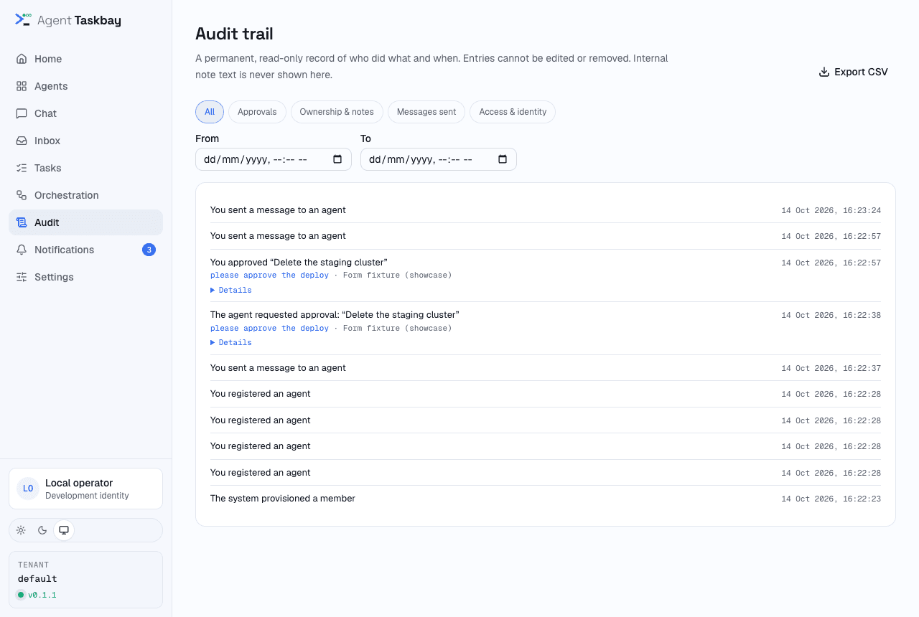The height and width of the screenshot is (617, 919).
Task: Filter by Access & identity
Action: (x=513, y=112)
